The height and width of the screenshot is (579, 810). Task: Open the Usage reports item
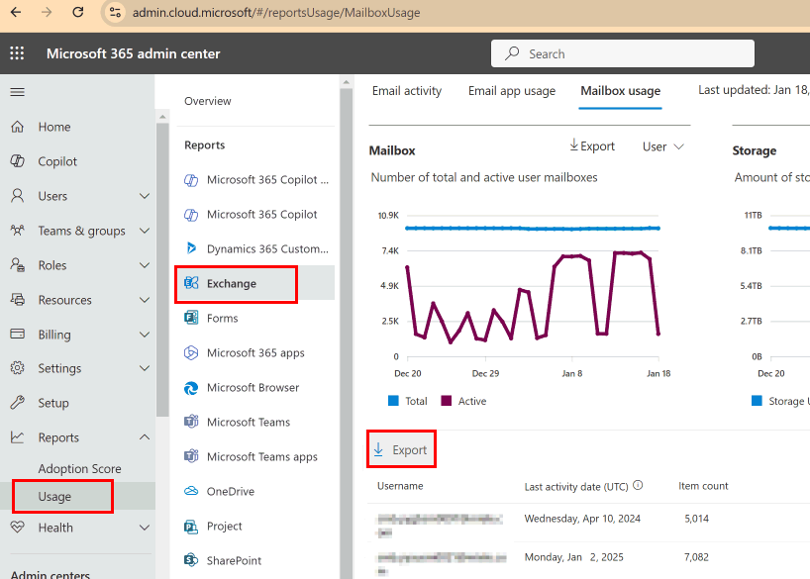(54, 497)
